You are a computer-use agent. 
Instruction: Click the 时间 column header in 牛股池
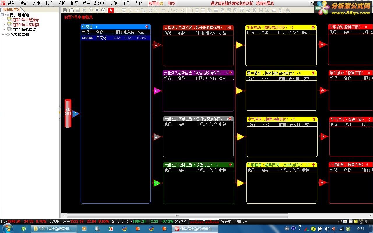(x=118, y=32)
